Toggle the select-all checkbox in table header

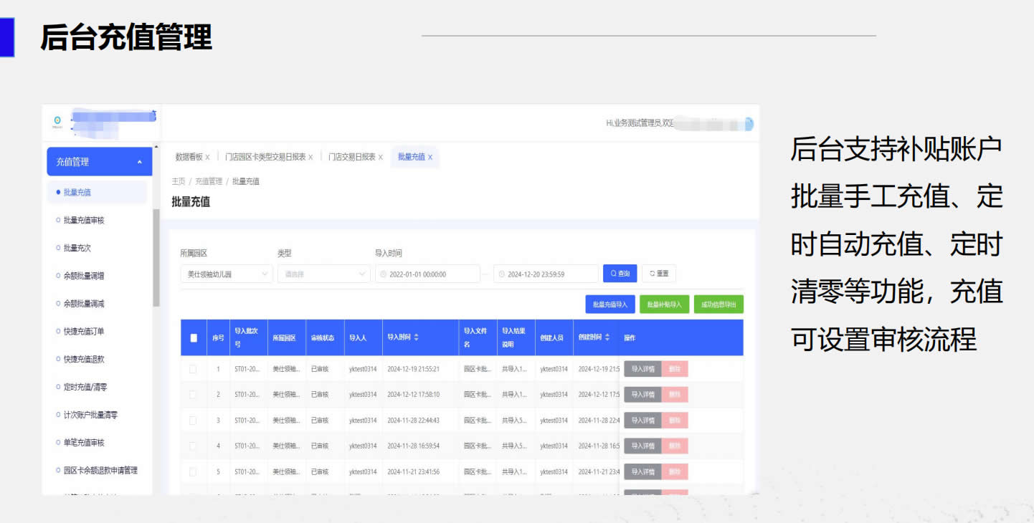(x=193, y=338)
